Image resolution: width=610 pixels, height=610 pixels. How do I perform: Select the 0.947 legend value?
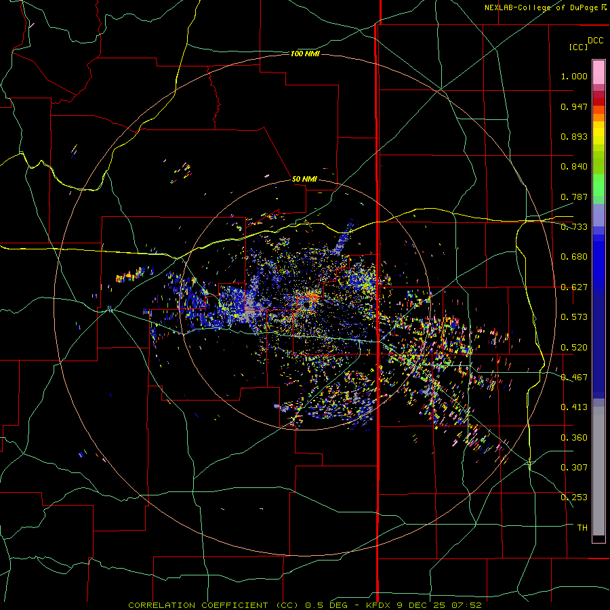click(x=574, y=106)
